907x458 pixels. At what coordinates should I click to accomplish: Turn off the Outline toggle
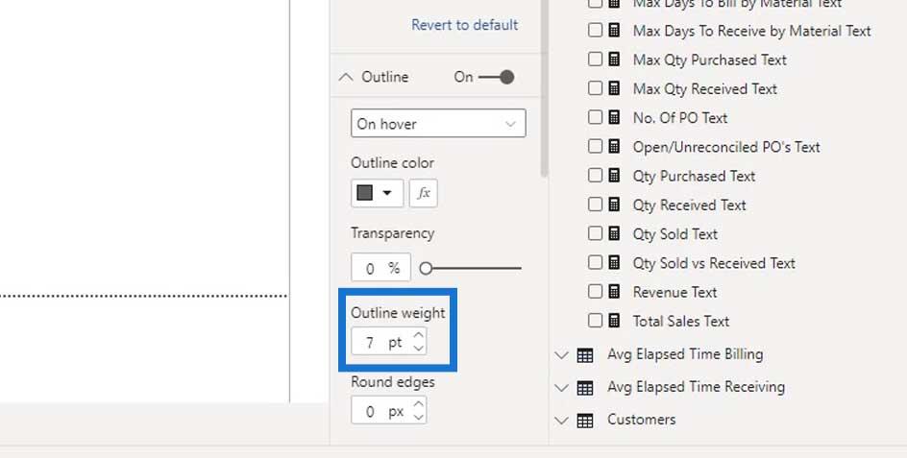coord(497,77)
